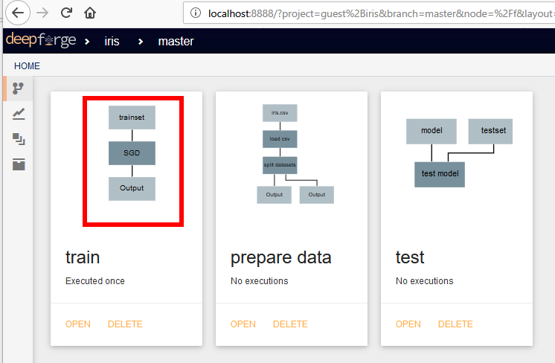Image resolution: width=555 pixels, height=363 pixels.
Task: Open the pipelines branch icon in sidebar
Action: pyautogui.click(x=18, y=88)
